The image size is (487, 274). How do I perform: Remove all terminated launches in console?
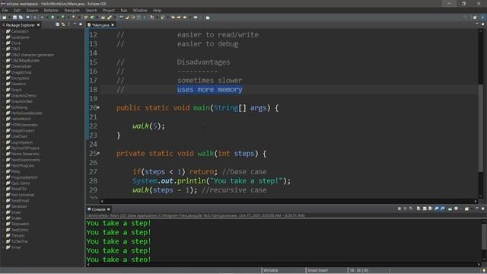411,209
